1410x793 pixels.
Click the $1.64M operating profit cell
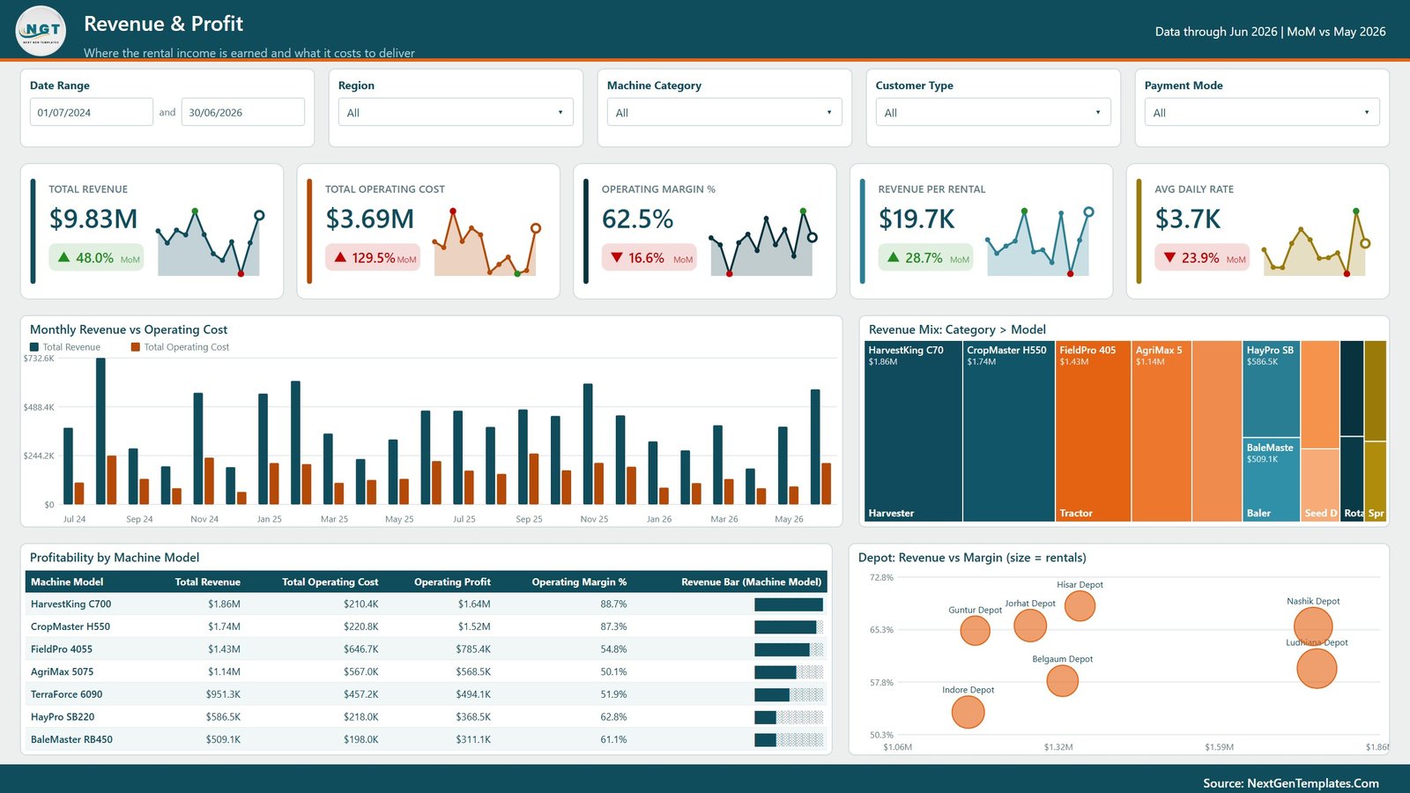pyautogui.click(x=474, y=604)
